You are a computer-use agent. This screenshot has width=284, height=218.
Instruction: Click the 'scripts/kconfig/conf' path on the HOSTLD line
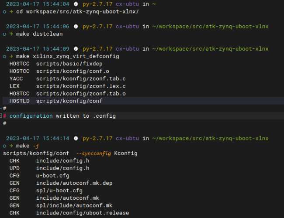[69, 101]
